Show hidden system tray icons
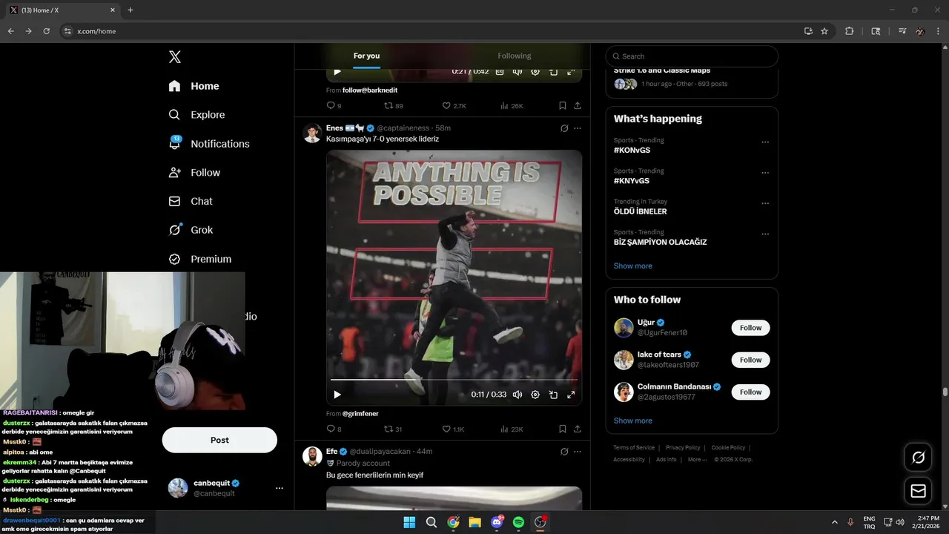This screenshot has height=534, width=949. point(835,522)
